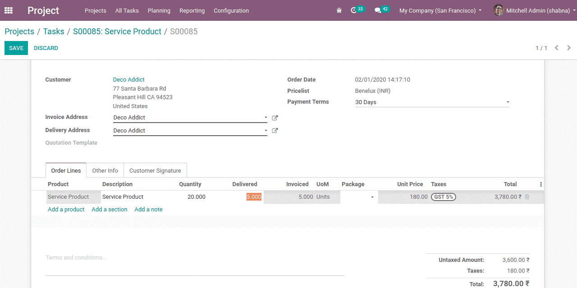Open Invoice Address dropdown
This screenshot has height=288, width=577.
(266, 118)
